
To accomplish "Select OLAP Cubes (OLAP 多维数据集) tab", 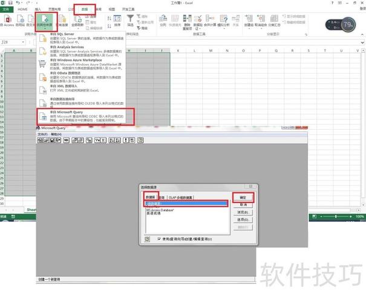I will pos(180,198).
